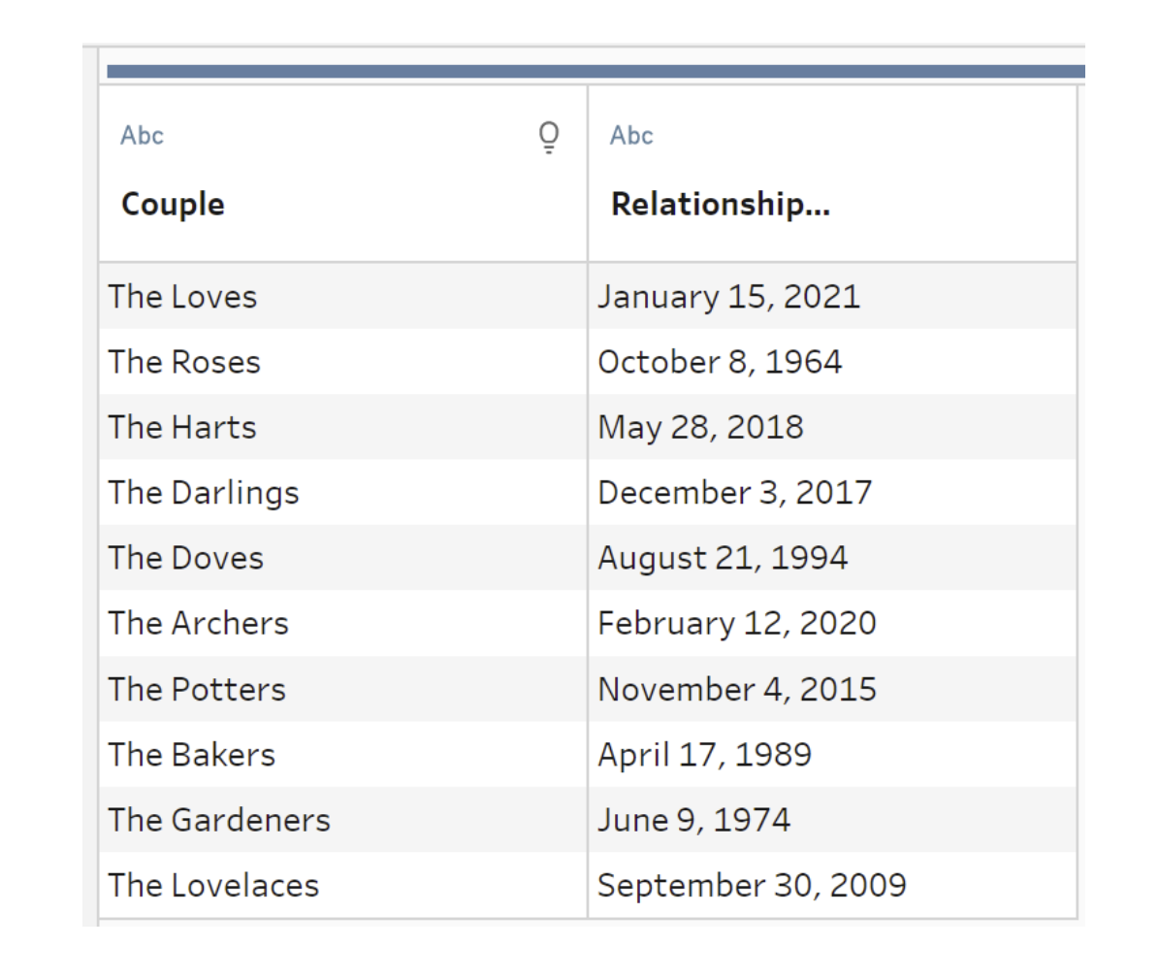Viewport: 1159px width, 979px height.
Task: Change the Relationship field Abc data type
Action: tap(631, 136)
